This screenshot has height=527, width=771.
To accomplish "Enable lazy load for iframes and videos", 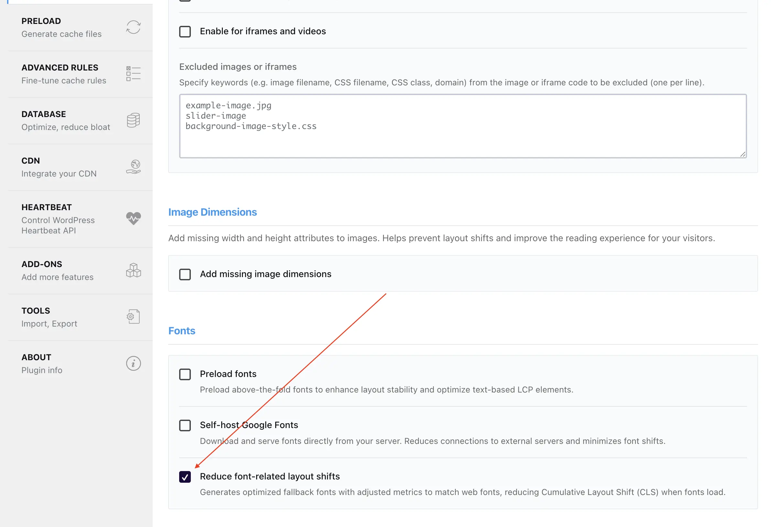I will (x=185, y=31).
